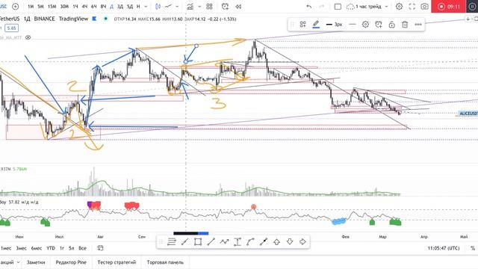Open the Редактор Pine tab
The height and width of the screenshot is (269, 478).
pyautogui.click(x=71, y=262)
